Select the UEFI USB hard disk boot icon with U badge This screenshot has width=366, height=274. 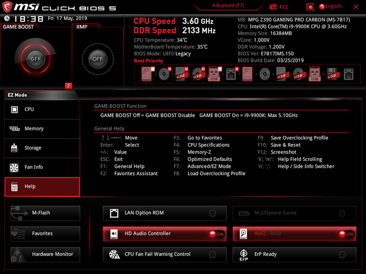click(181, 74)
